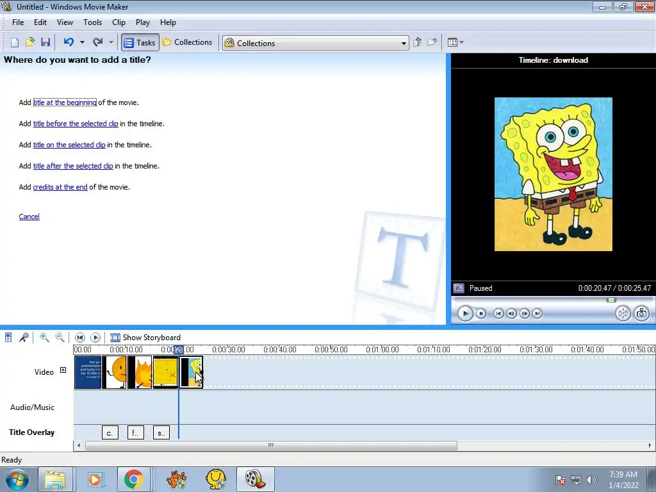Add title before the selected clip
Screen dimensions: 656x492
click(76, 124)
